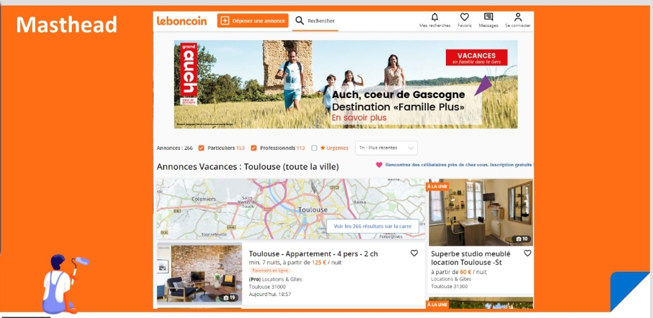Uncheck the Professionnels checkbox
Screen dimensions: 653x318
(253, 148)
